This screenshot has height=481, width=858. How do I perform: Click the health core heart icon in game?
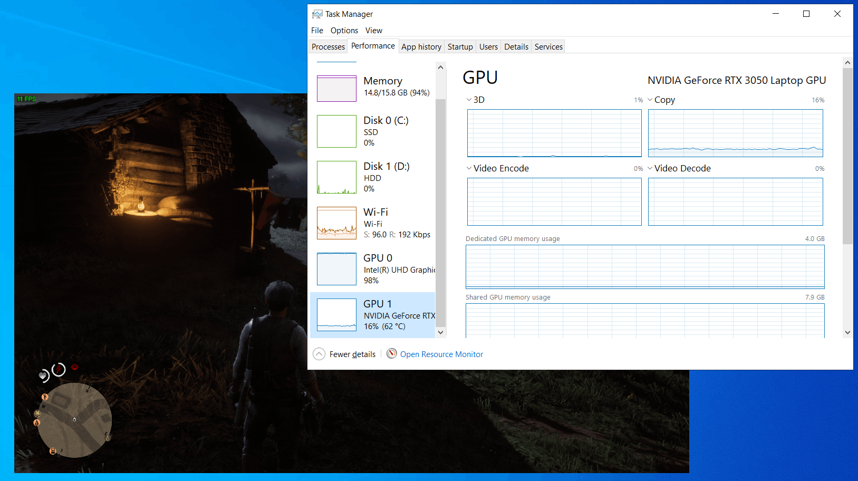point(43,376)
